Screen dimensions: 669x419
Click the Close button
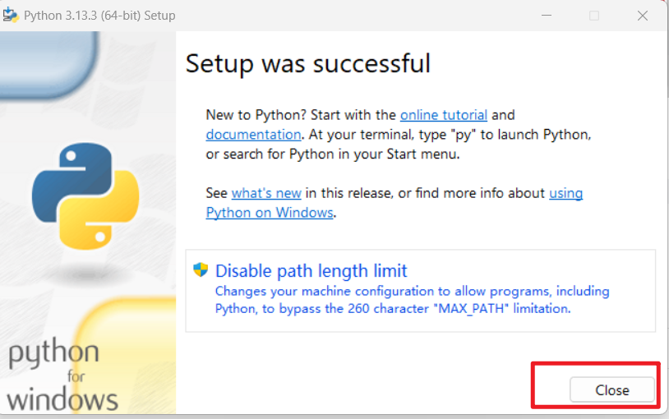coord(611,389)
